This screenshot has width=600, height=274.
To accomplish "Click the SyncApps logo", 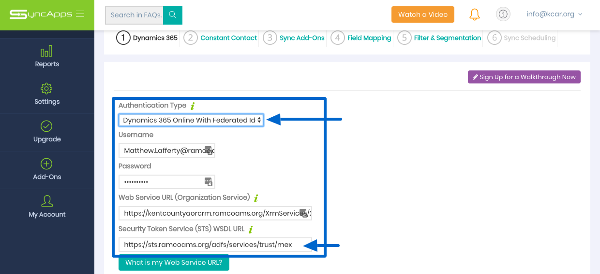I will click(x=41, y=14).
